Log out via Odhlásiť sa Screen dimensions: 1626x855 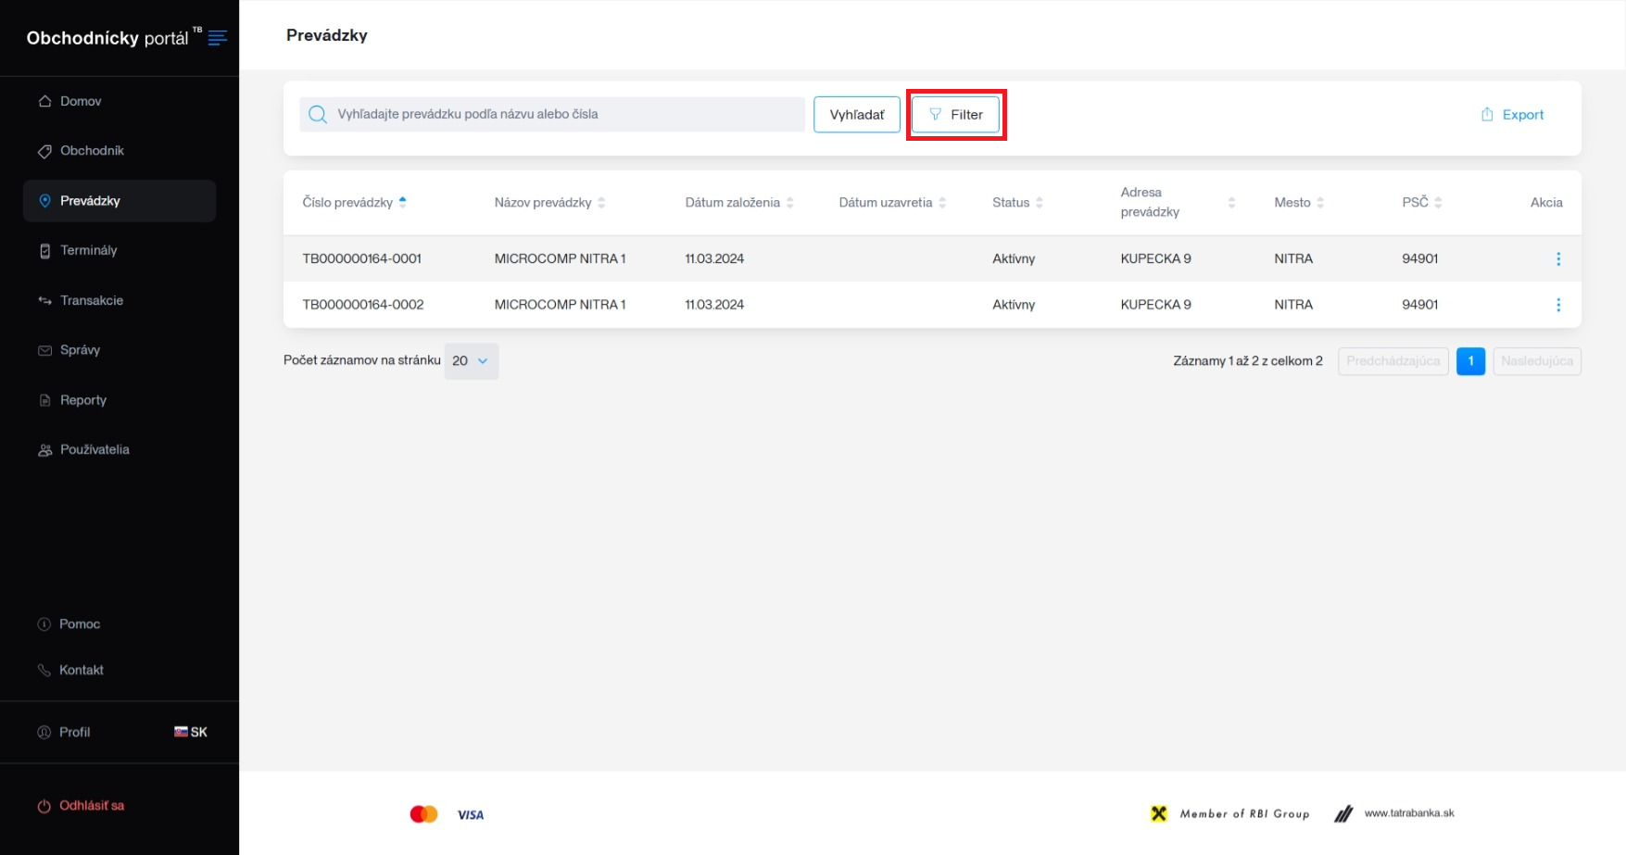[x=91, y=806]
